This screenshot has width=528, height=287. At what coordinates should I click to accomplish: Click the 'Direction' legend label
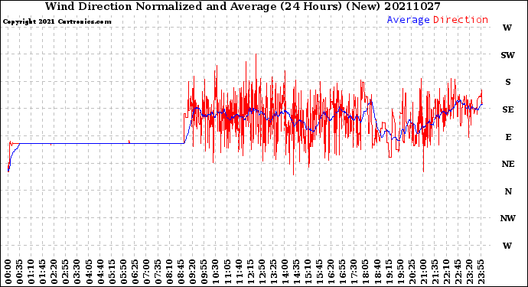(x=461, y=20)
